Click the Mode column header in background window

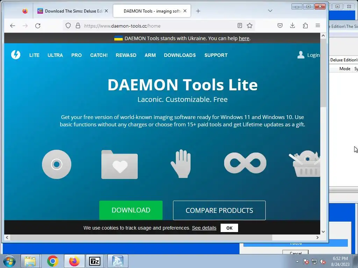click(x=345, y=69)
